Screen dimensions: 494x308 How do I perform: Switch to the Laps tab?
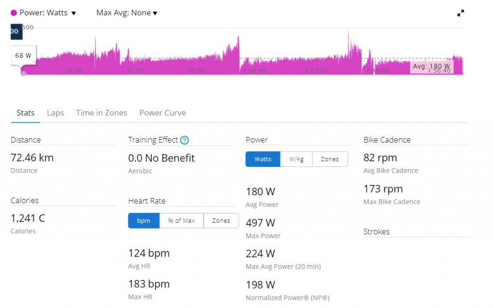click(x=55, y=113)
